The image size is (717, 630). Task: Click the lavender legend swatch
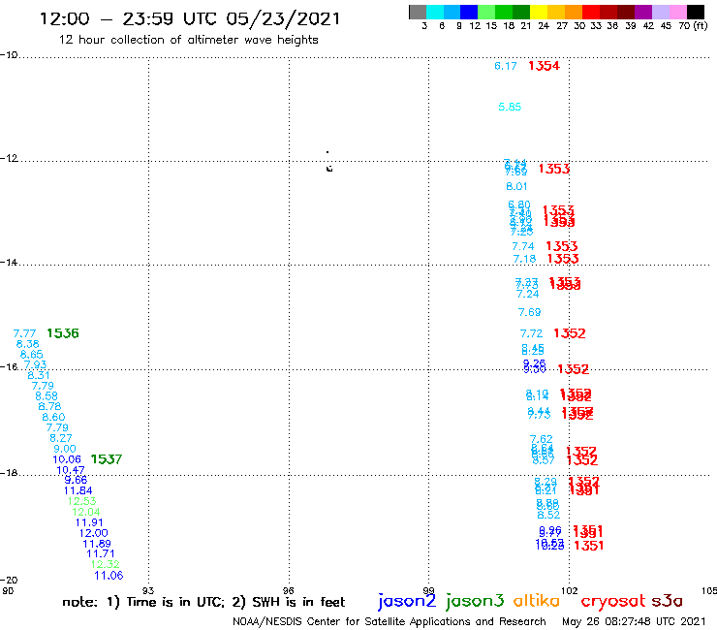pyautogui.click(x=660, y=12)
